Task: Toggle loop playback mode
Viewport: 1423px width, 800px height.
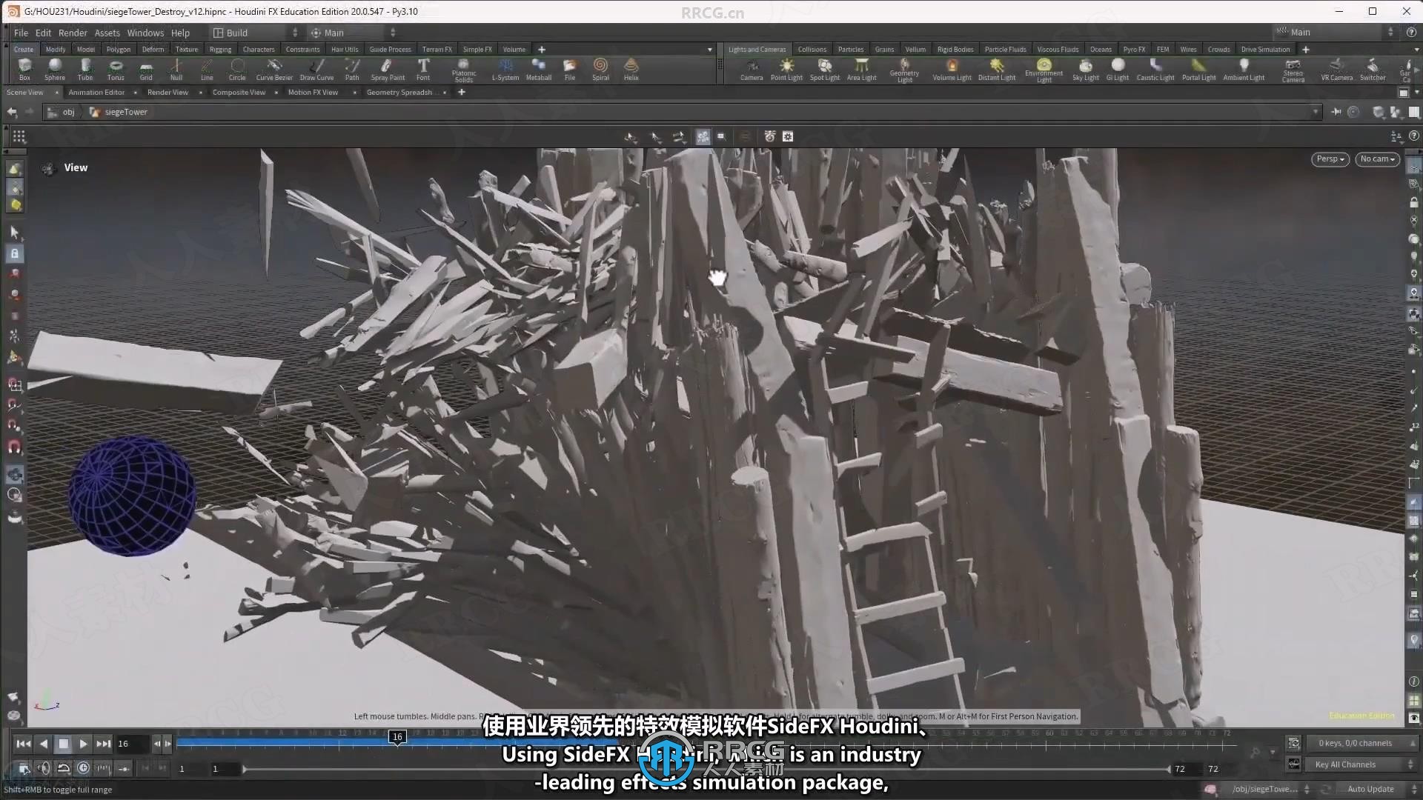Action: (64, 768)
